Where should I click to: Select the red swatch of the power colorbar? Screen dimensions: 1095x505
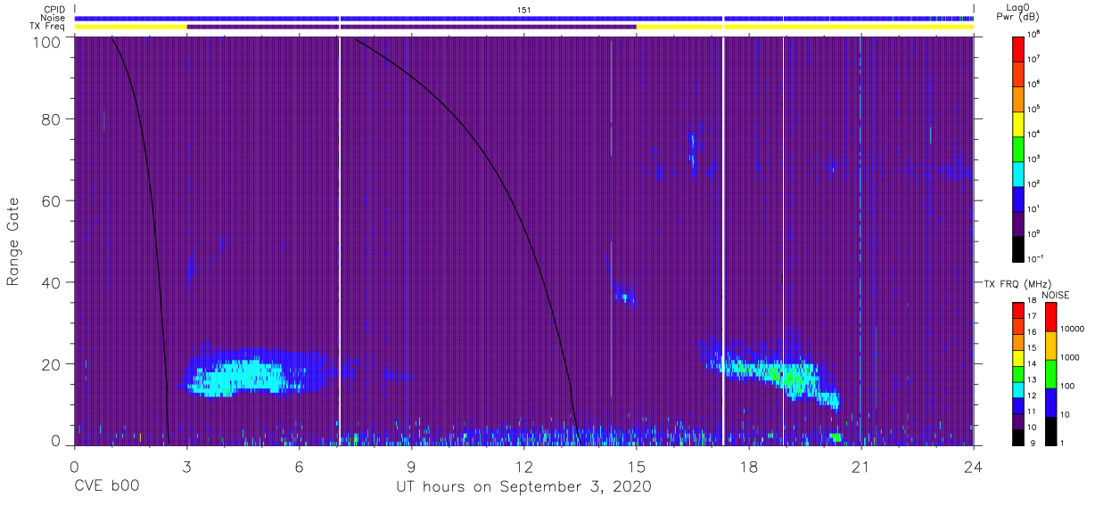[x=1018, y=48]
